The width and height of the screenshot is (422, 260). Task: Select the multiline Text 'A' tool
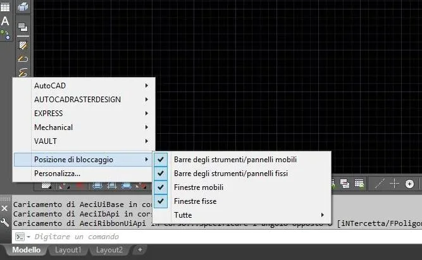coord(5,21)
